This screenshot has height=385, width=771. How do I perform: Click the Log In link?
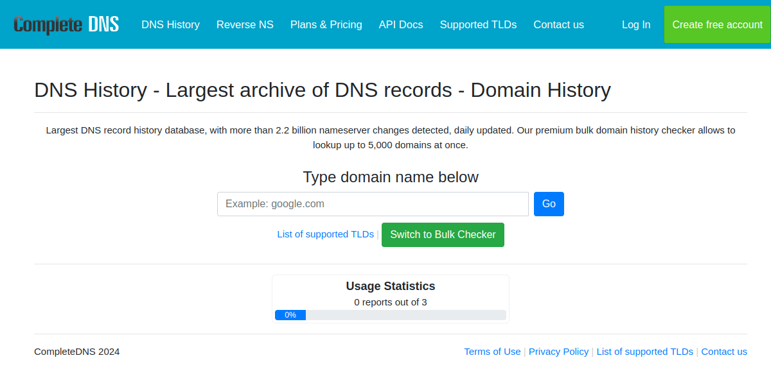635,24
